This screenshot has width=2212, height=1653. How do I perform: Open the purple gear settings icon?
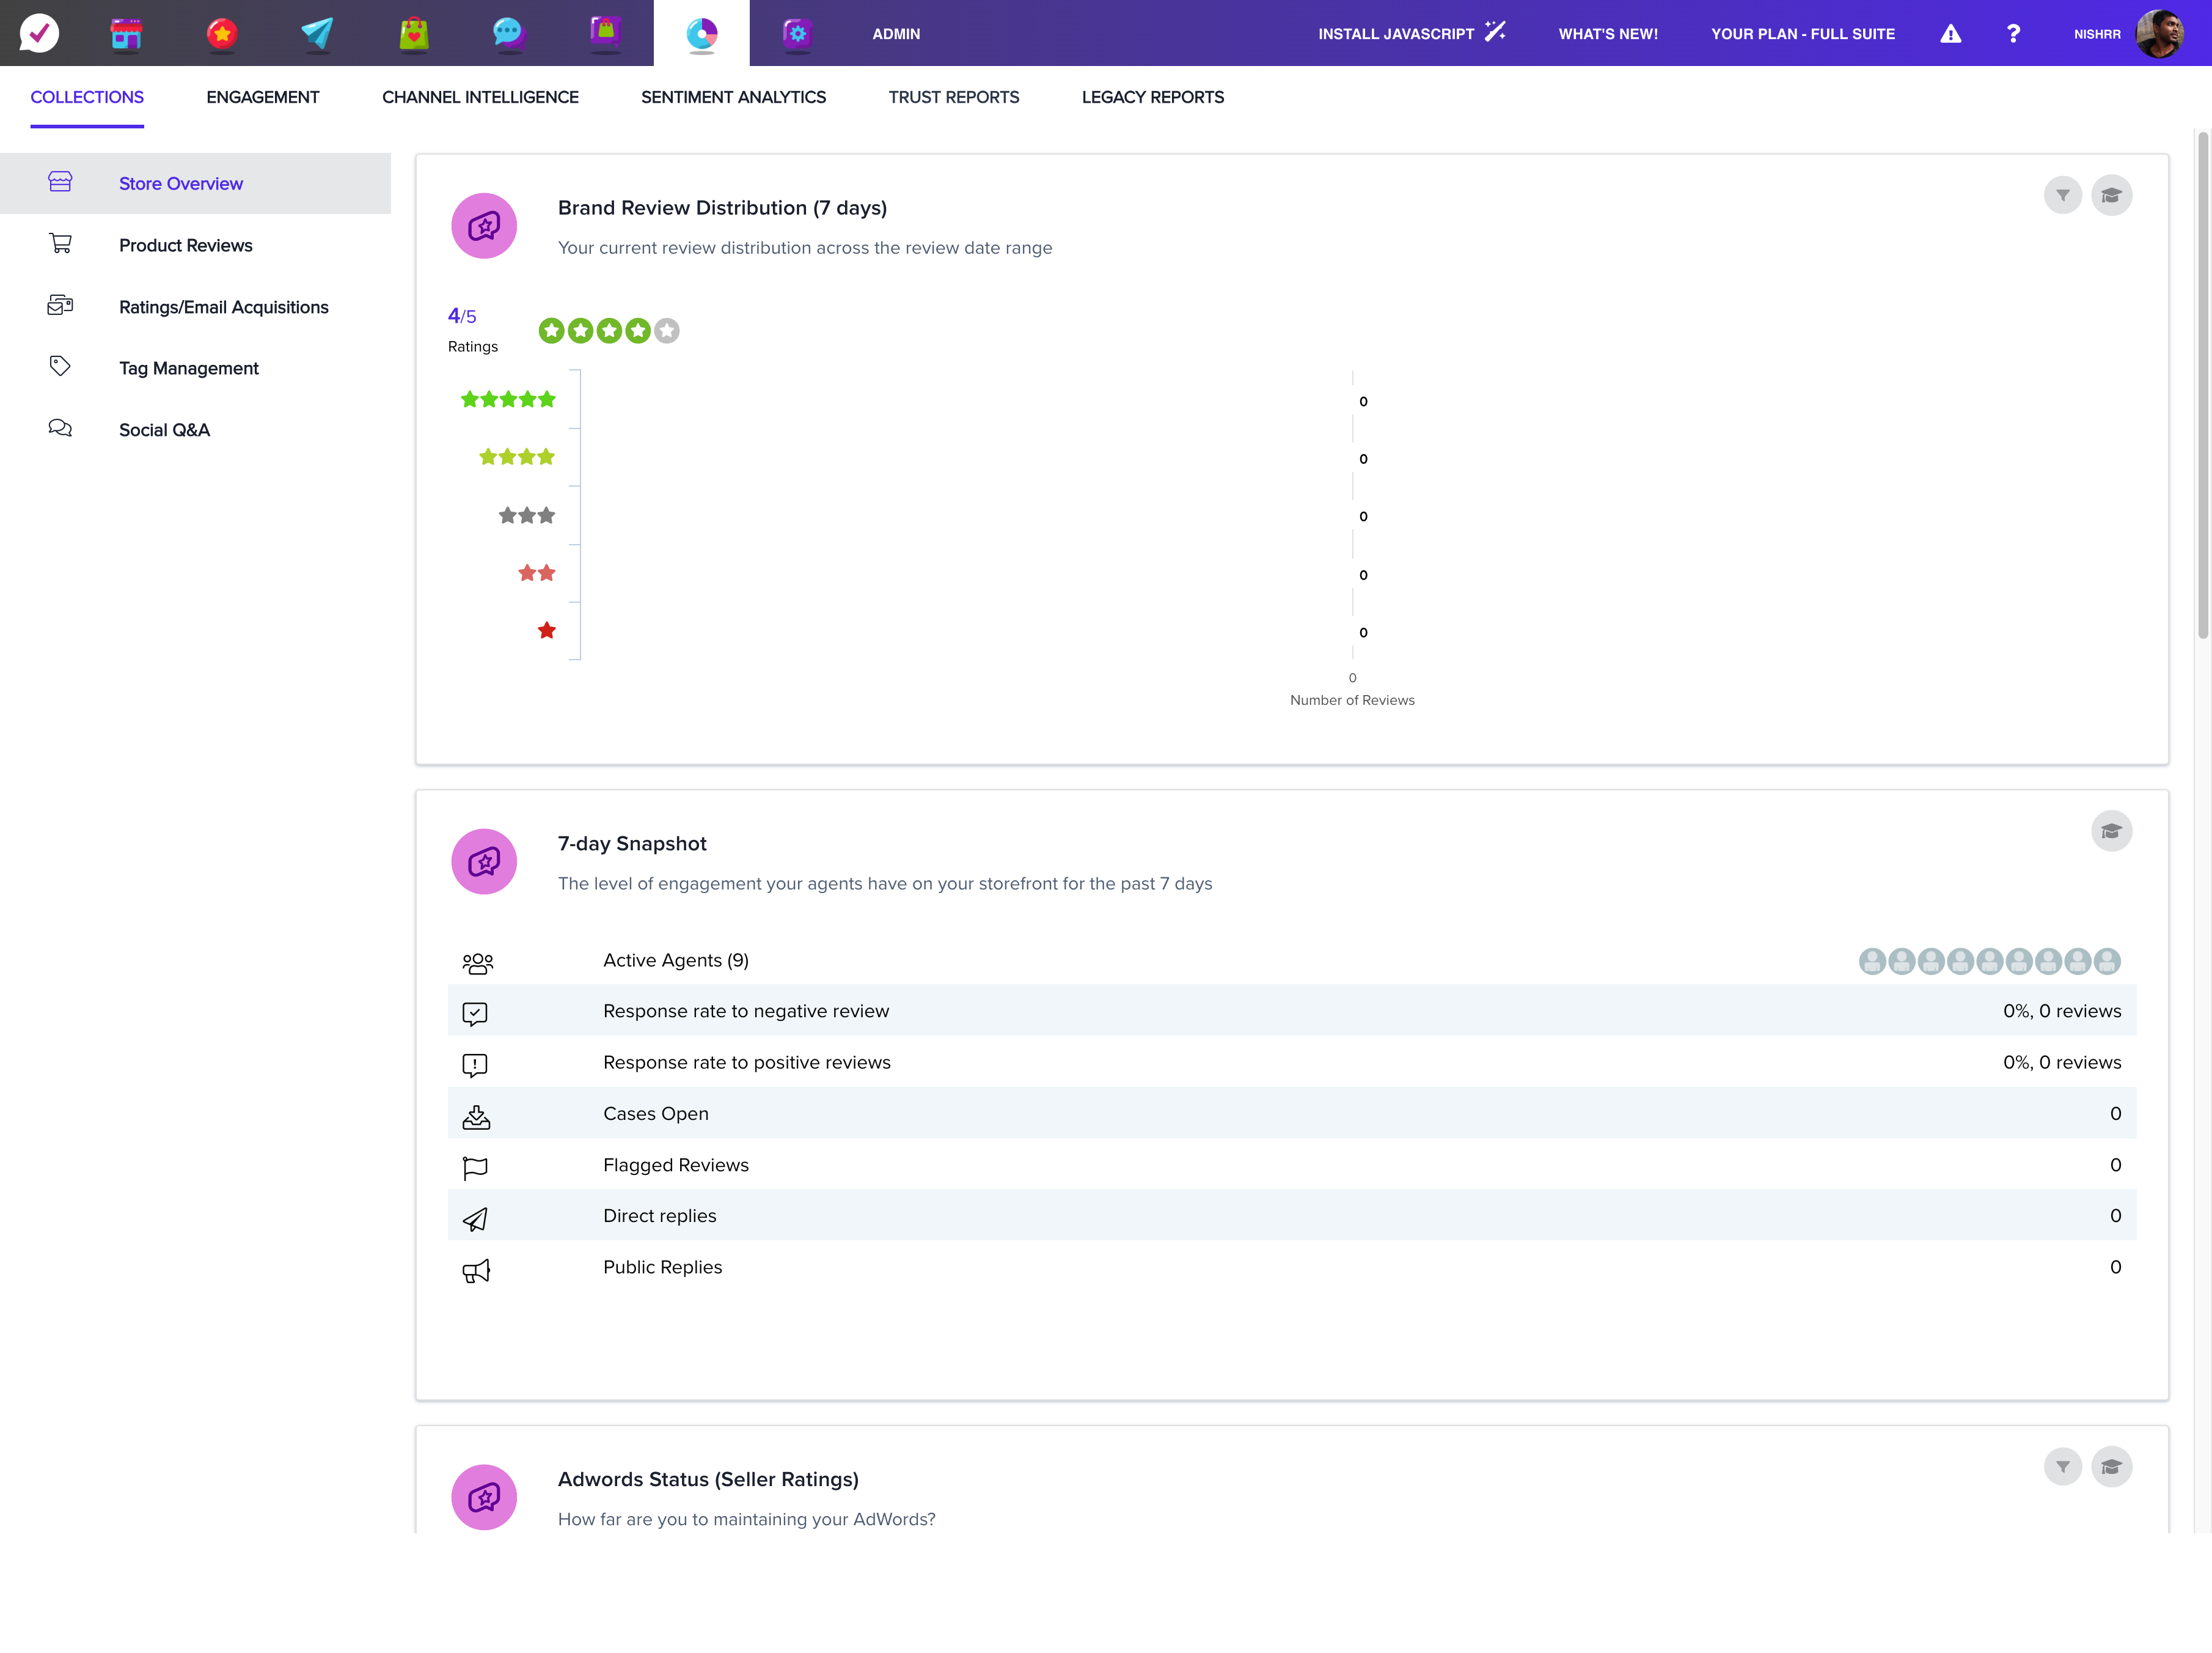(x=797, y=34)
